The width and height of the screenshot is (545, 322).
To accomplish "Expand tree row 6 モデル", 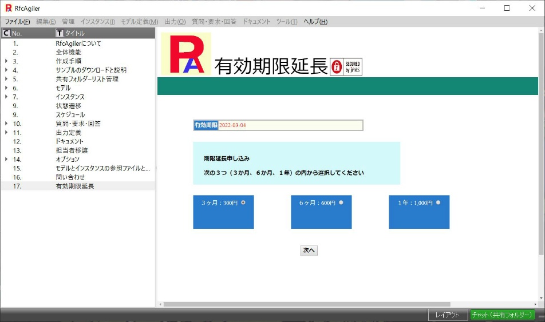I will point(6,88).
